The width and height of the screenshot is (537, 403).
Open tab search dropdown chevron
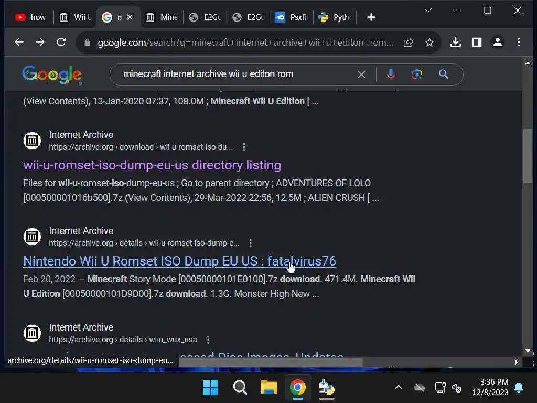pos(428,10)
